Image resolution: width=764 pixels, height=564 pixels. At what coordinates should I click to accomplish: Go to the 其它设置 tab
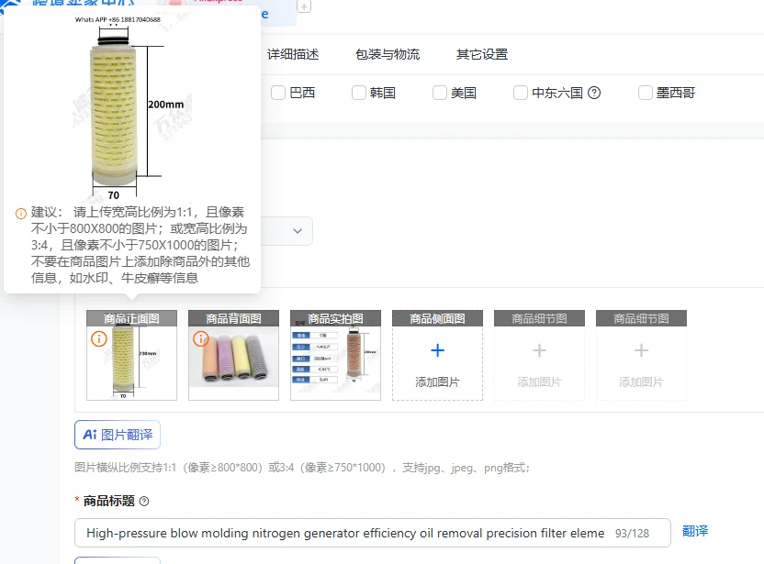tap(482, 54)
